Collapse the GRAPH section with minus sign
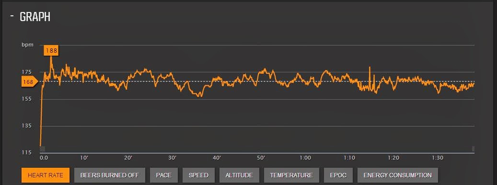The height and width of the screenshot is (185, 497). (x=12, y=16)
